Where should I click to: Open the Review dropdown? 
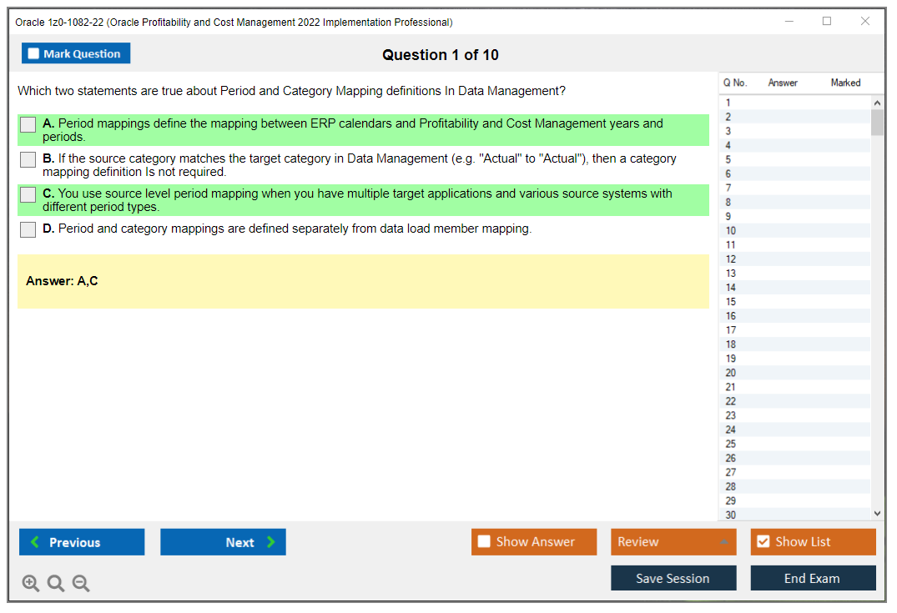click(673, 541)
